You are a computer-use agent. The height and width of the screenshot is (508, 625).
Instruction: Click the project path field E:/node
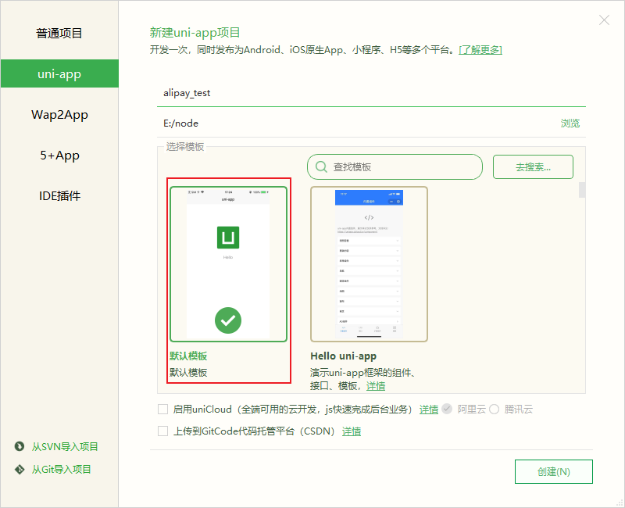tap(357, 123)
